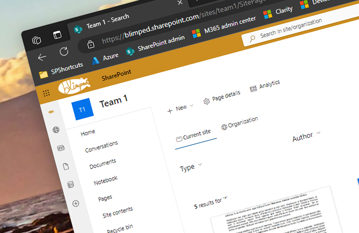Viewport: 359px width, 233px height.
Task: Expand the Type filter dropdown
Action: pos(191,167)
